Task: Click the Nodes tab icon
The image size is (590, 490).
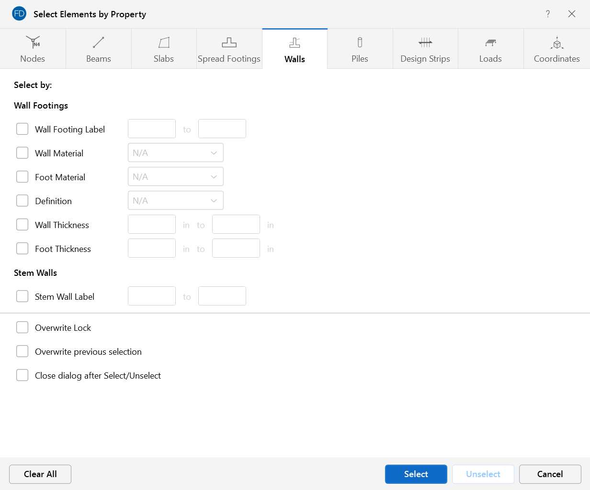Action: point(33,43)
